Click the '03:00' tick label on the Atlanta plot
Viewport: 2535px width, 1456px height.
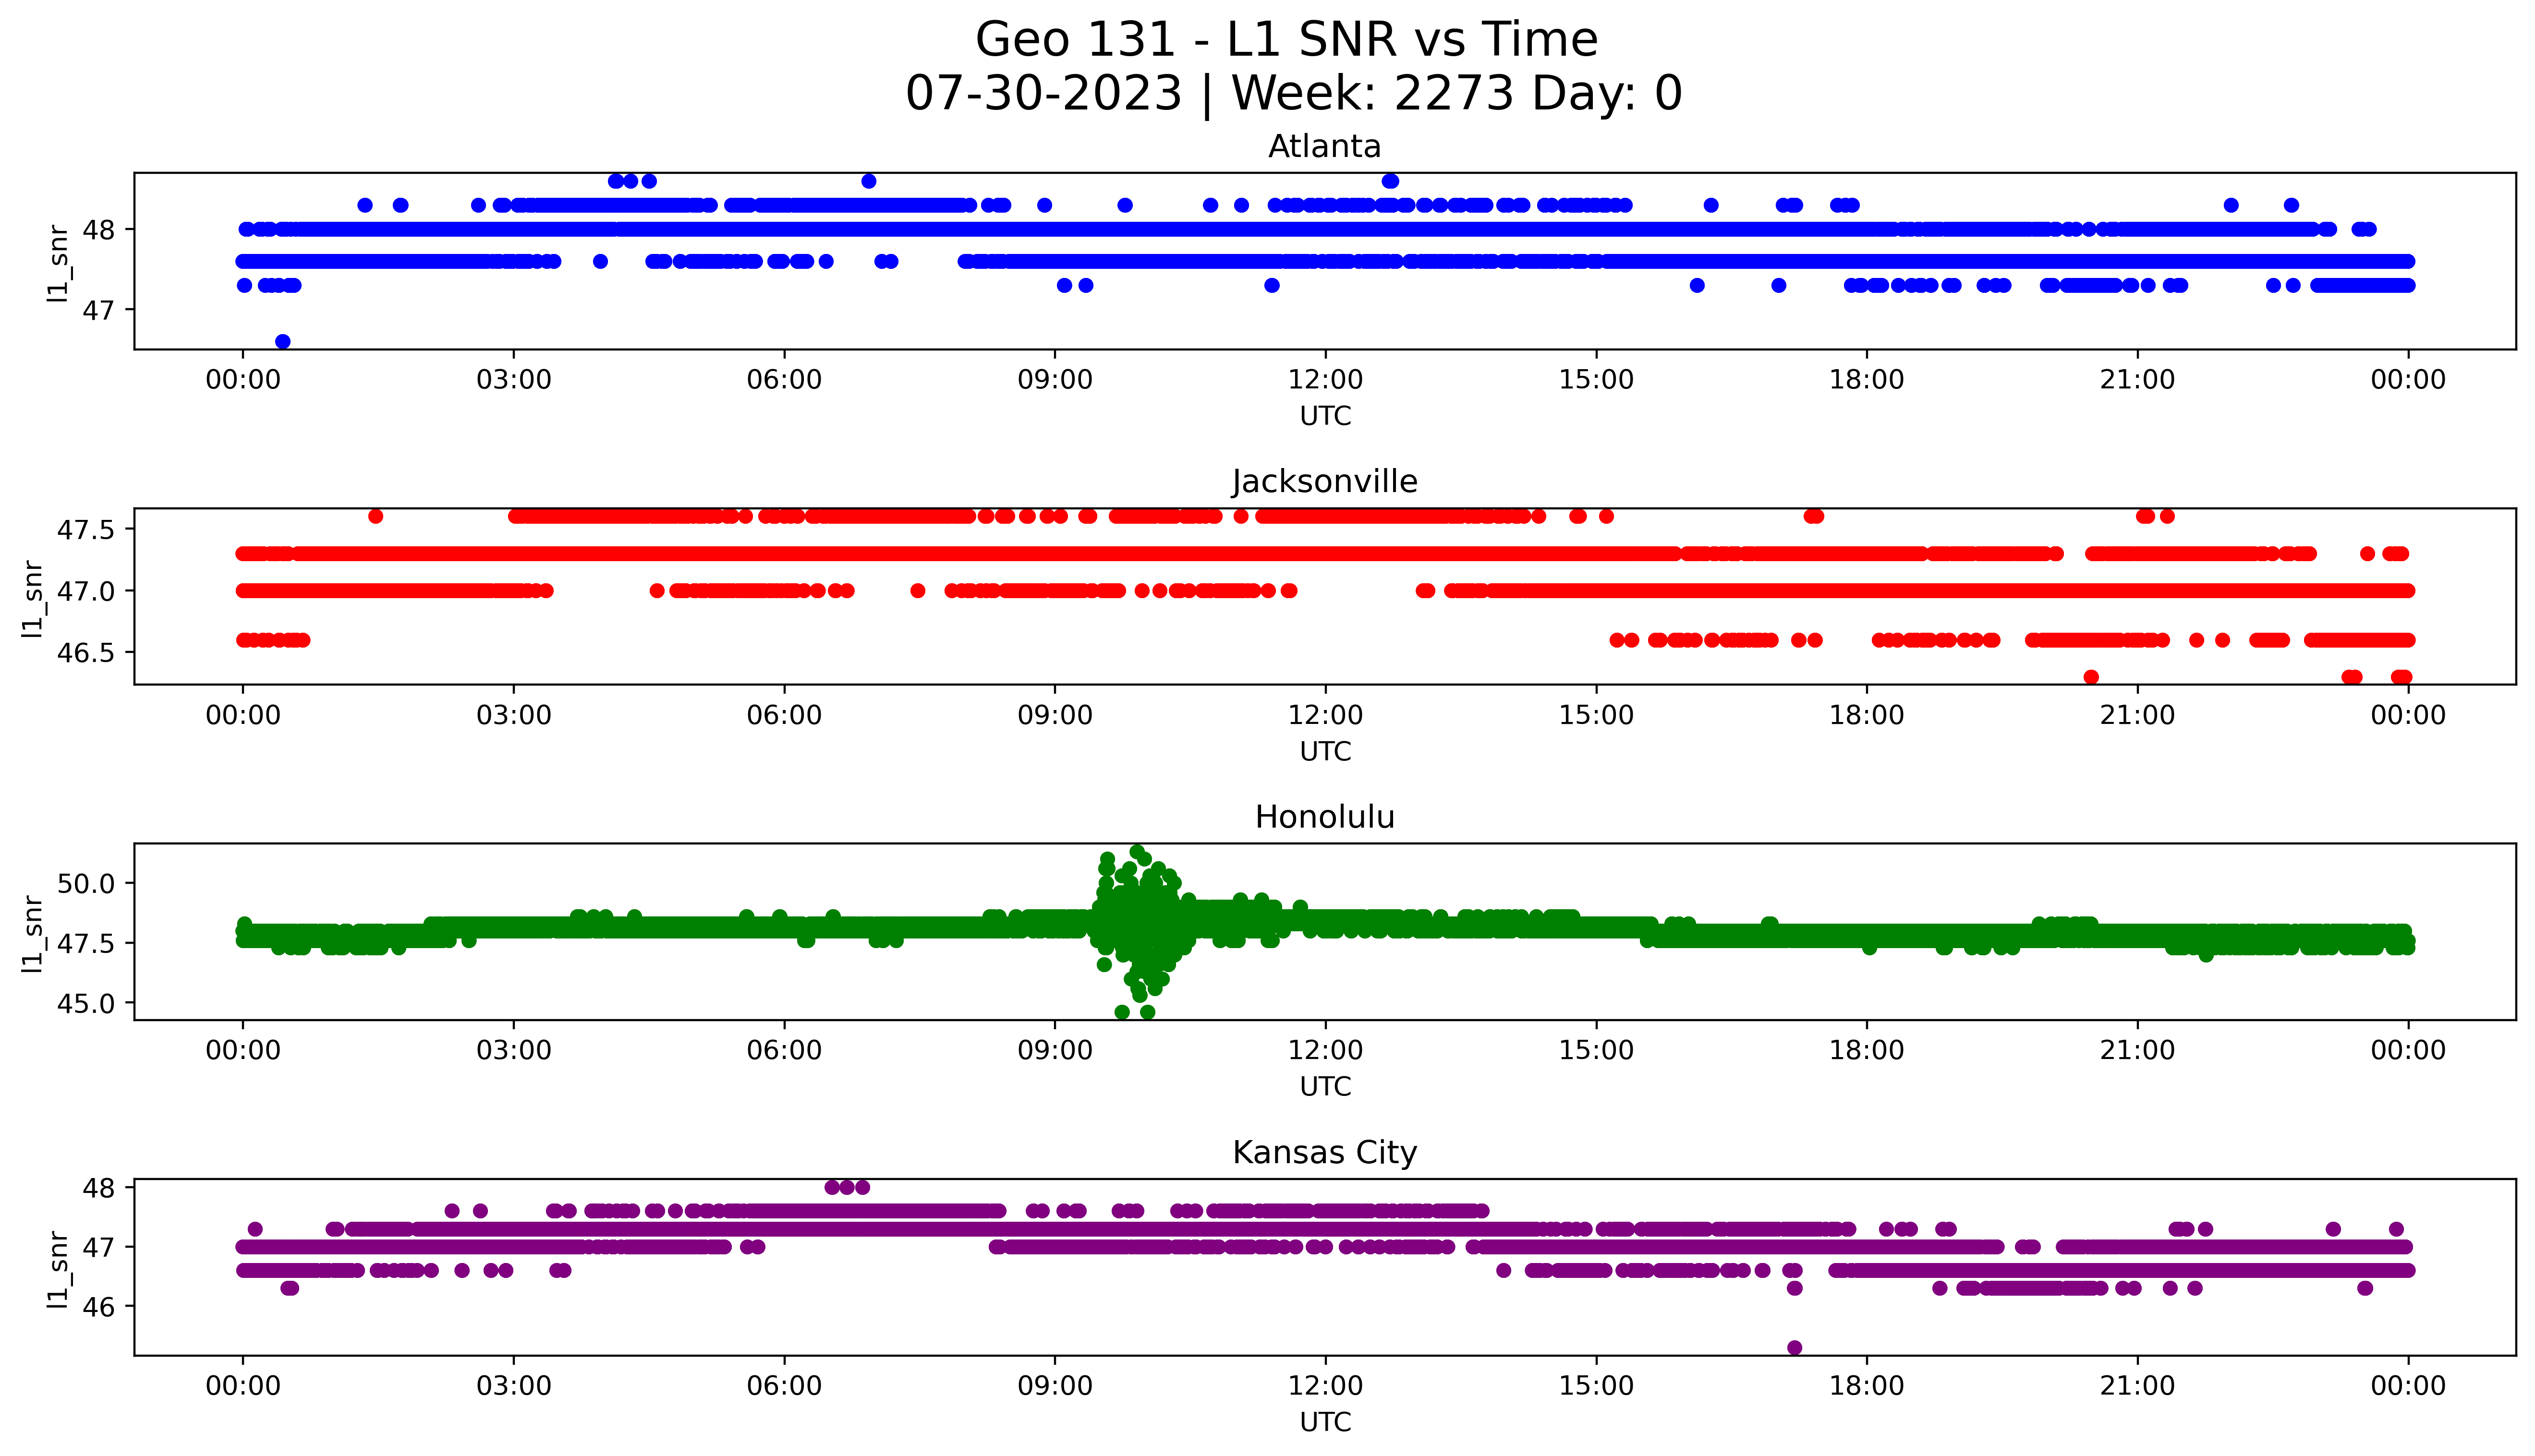click(x=514, y=380)
